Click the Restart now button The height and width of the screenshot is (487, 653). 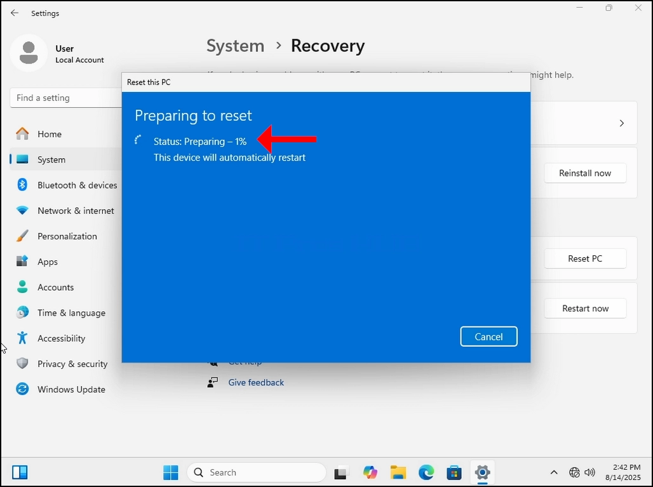[584, 309]
